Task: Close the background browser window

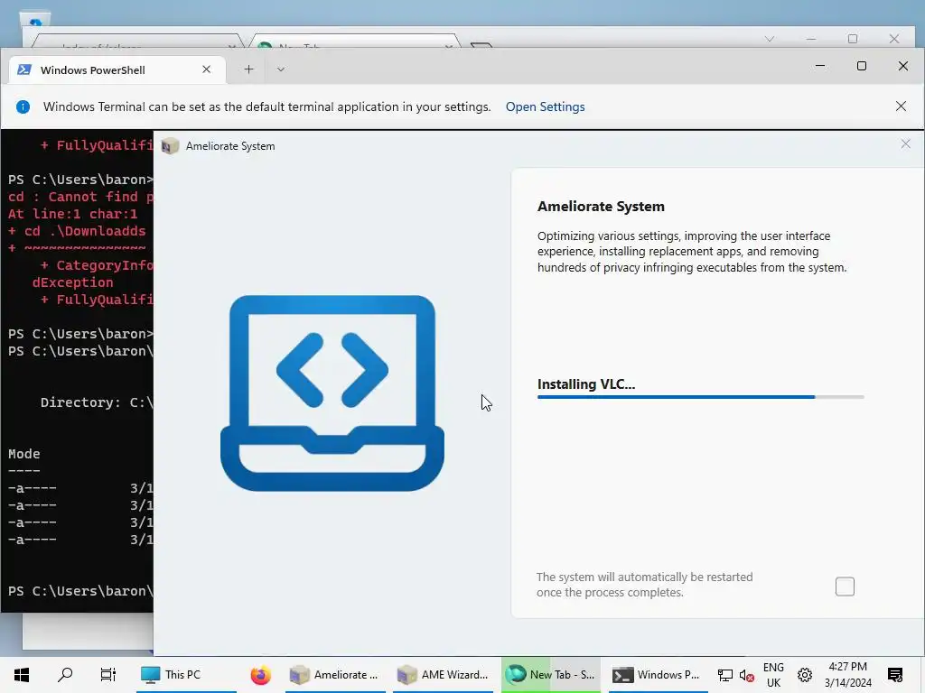Action: (x=893, y=39)
